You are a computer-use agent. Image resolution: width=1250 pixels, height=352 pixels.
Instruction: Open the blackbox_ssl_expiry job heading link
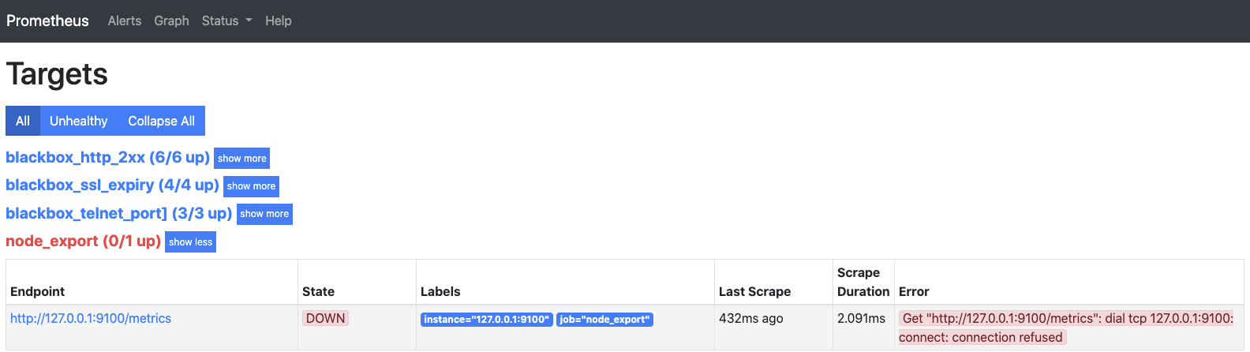click(112, 185)
